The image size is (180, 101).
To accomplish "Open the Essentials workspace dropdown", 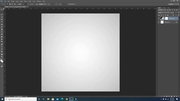I will tap(174, 4).
